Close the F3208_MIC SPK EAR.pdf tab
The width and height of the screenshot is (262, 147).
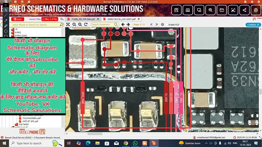tap(98, 19)
